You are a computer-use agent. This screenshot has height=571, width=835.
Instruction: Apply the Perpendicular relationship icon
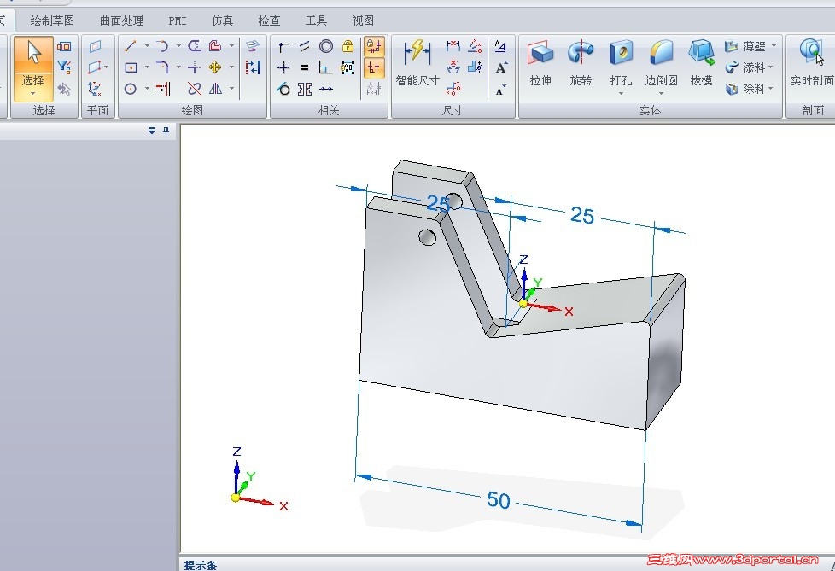(325, 67)
